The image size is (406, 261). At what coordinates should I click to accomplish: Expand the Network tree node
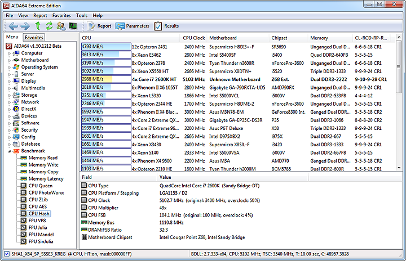pyautogui.click(x=10, y=102)
